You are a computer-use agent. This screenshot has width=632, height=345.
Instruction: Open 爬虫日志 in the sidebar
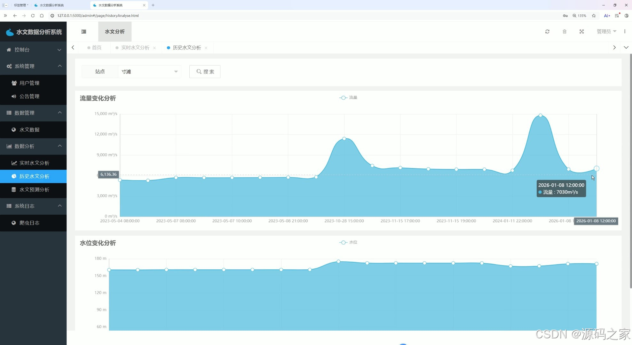click(29, 223)
